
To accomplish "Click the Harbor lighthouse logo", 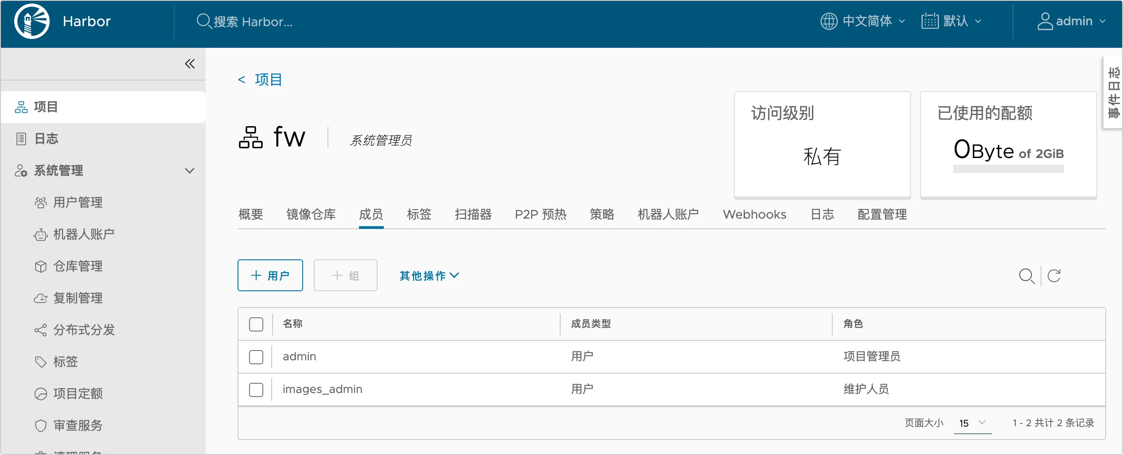I will pos(31,21).
